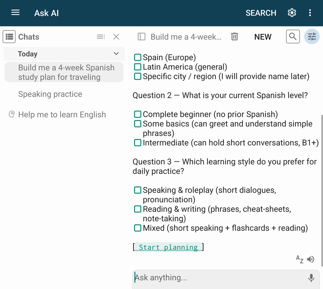Open the hamburger navigation menu

(15, 13)
